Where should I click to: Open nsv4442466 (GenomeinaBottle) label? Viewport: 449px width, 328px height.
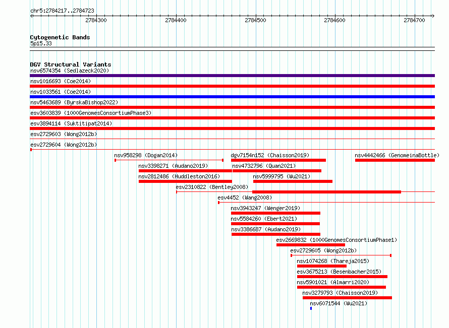click(x=397, y=155)
